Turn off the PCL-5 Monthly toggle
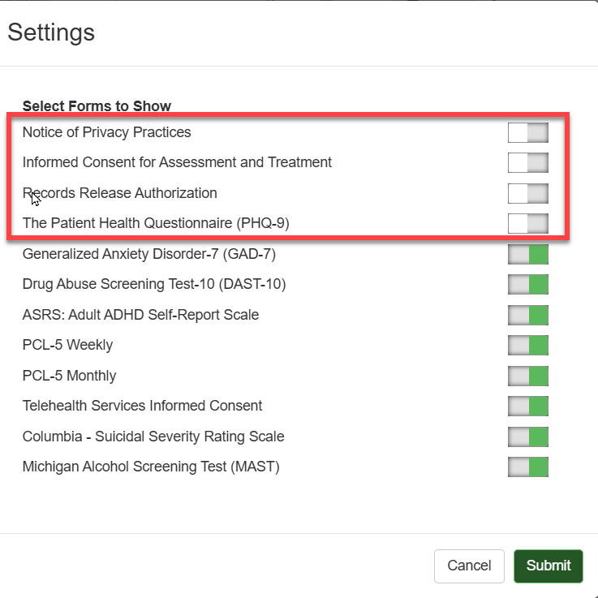The height and width of the screenshot is (598, 598). (527, 376)
